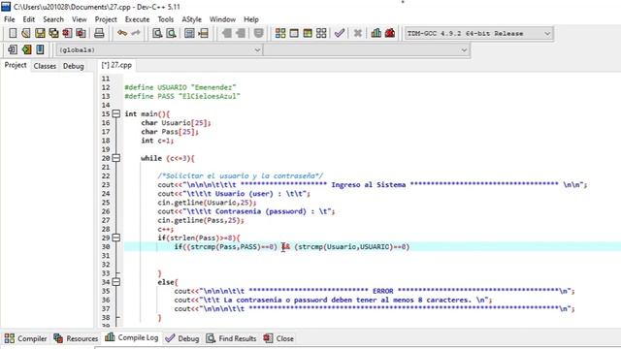621x349 pixels.
Task: Switch to the Debug side panel tab
Action: pos(74,66)
